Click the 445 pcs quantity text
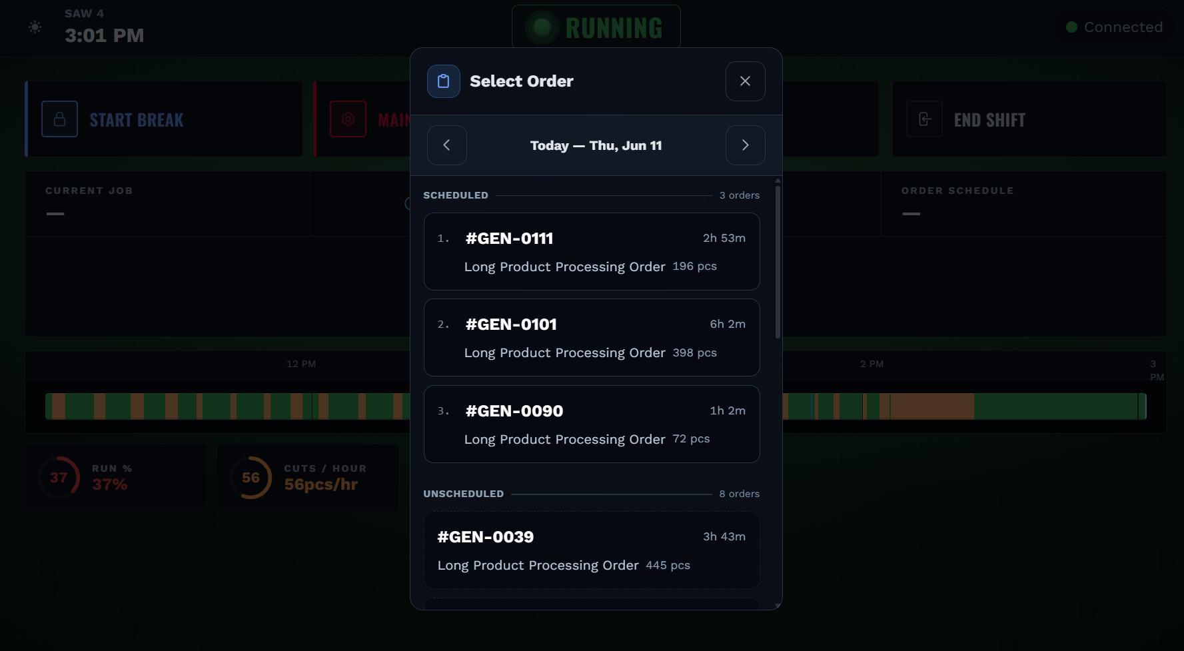1184x651 pixels. click(668, 565)
